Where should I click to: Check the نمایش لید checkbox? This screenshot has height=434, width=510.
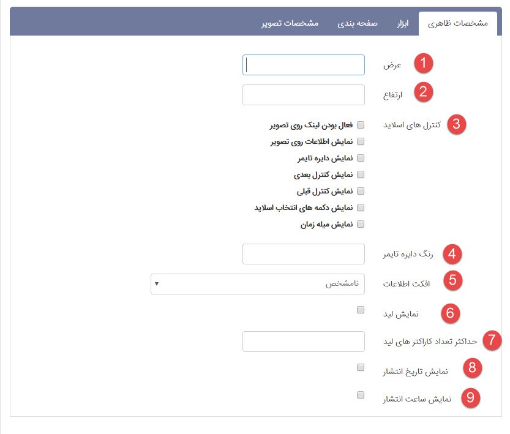[x=361, y=310]
